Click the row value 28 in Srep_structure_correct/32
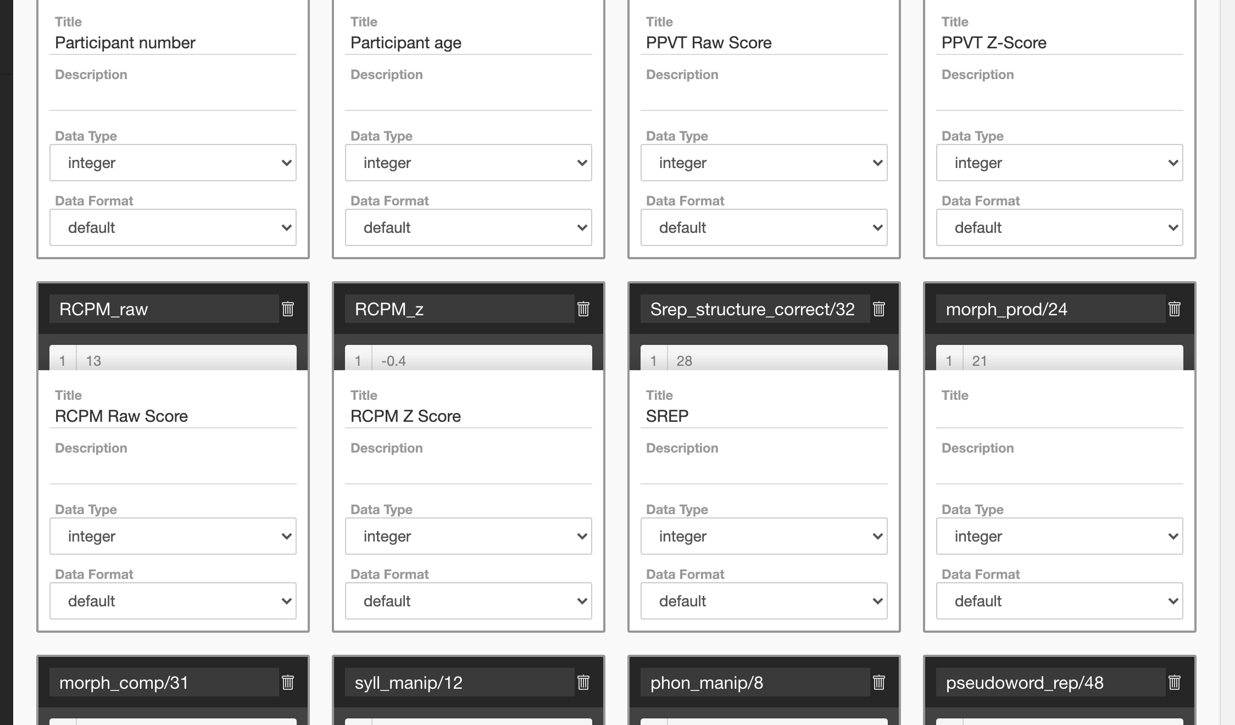This screenshot has height=725, width=1235. pos(686,359)
